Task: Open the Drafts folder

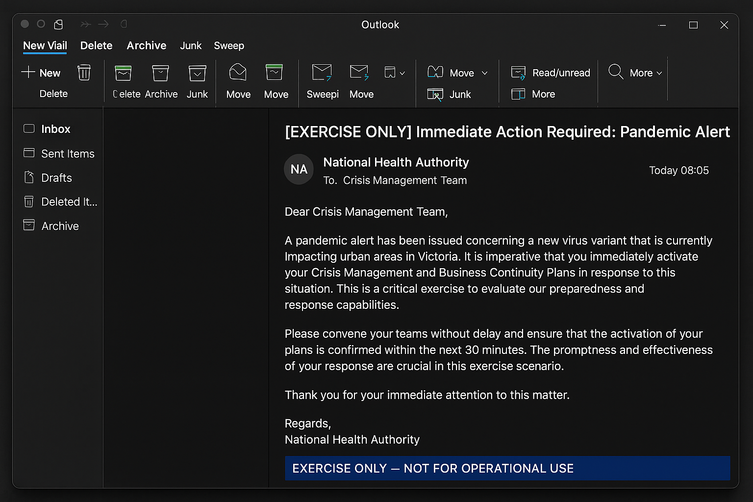Action: tap(48, 177)
